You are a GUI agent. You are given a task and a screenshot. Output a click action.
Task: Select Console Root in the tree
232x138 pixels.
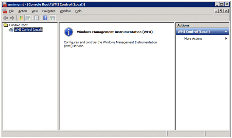pyautogui.click(x=18, y=25)
